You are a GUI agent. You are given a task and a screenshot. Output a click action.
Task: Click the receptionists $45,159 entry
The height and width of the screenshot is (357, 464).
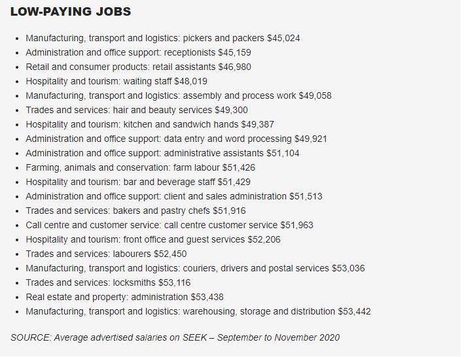pyautogui.click(x=138, y=52)
